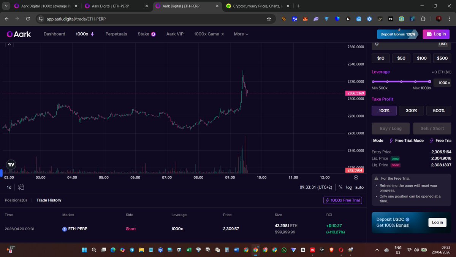Image resolution: width=456 pixels, height=257 pixels.
Task: Expand the More menu
Action: (241, 34)
